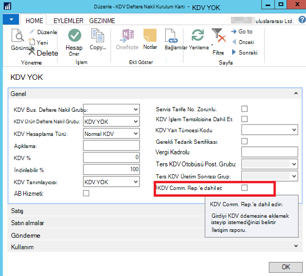The height and width of the screenshot is (276, 306).
Task: Click Yeni to create a new card
Action: pos(42,43)
